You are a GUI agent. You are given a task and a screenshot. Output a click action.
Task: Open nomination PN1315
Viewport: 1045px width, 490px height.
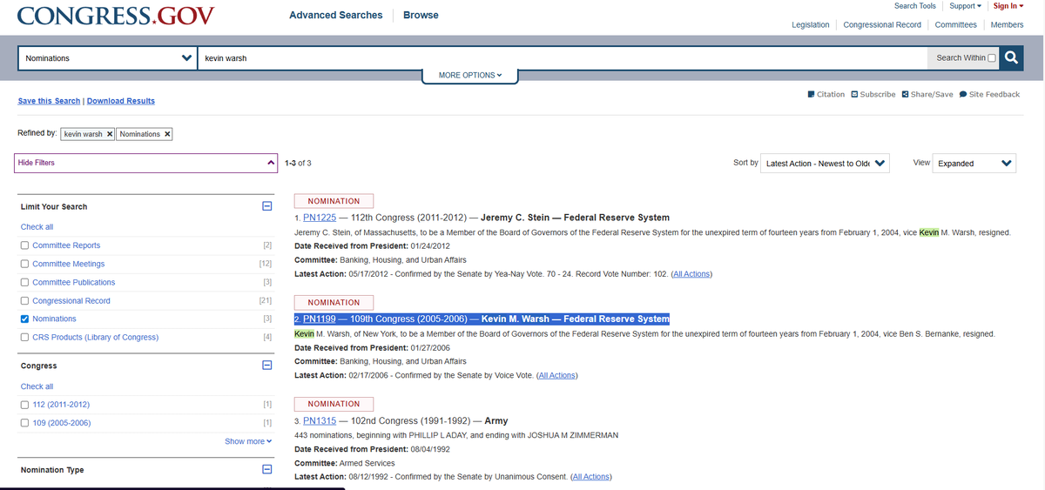coord(320,421)
